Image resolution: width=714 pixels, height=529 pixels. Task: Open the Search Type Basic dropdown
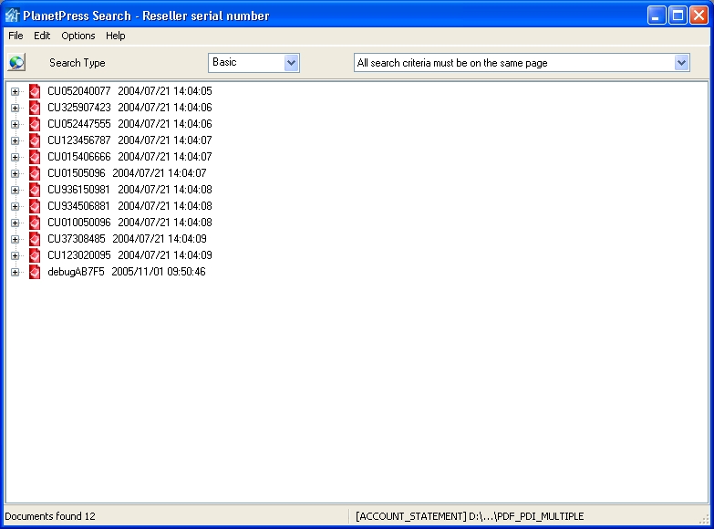click(292, 62)
